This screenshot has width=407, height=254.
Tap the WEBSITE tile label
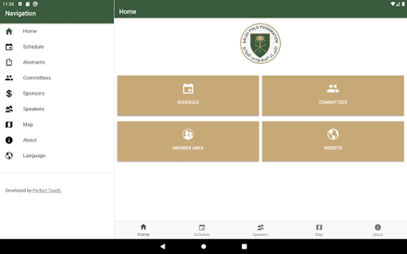[x=333, y=148]
